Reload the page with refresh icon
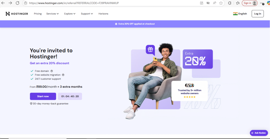Viewport: 270px width, 139px height. tap(17, 3)
